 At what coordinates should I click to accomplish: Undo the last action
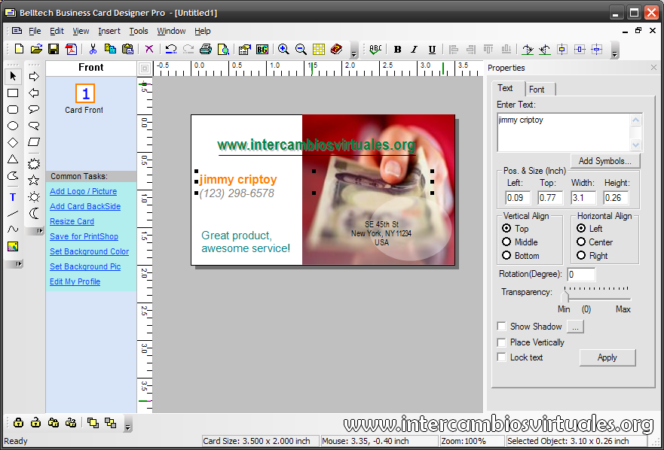(x=171, y=49)
